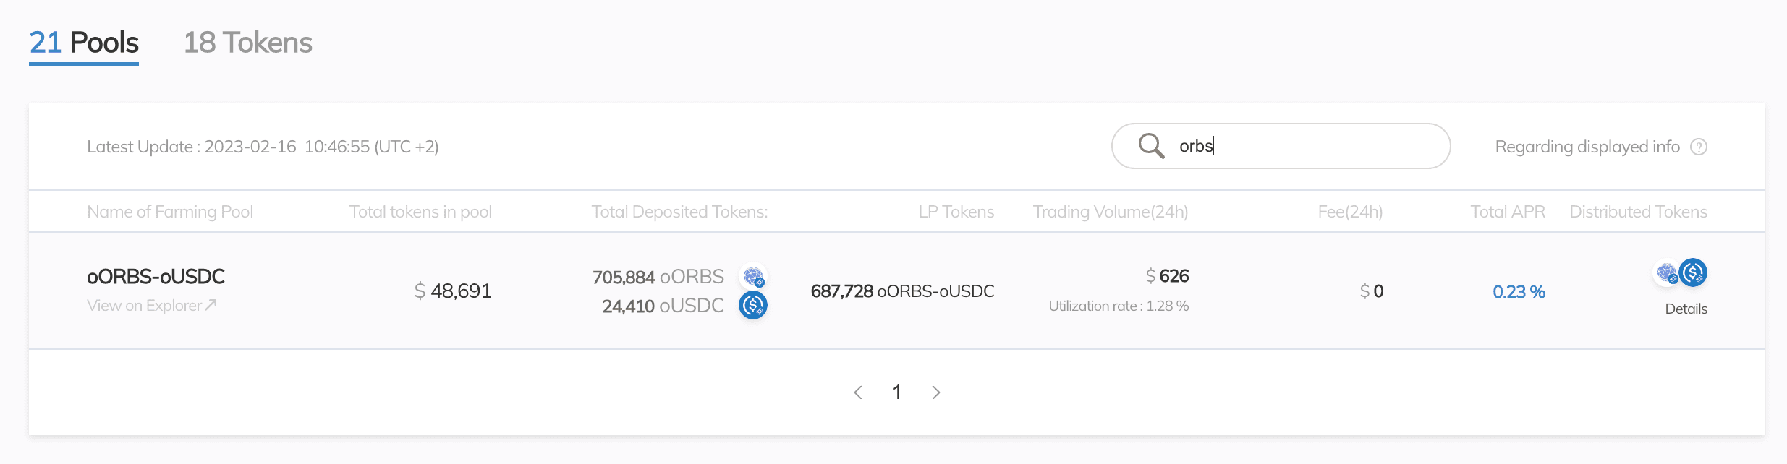Click Regarding displayed info text

(x=1587, y=147)
